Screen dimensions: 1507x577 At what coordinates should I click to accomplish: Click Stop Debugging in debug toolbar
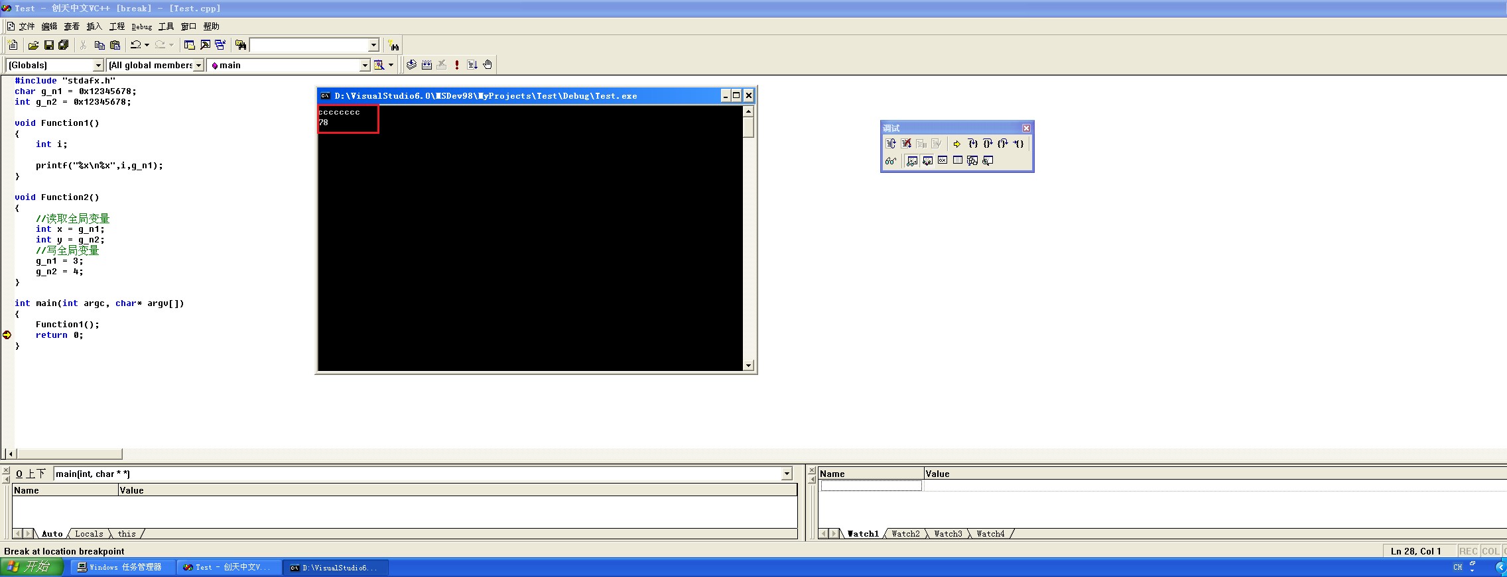point(906,144)
